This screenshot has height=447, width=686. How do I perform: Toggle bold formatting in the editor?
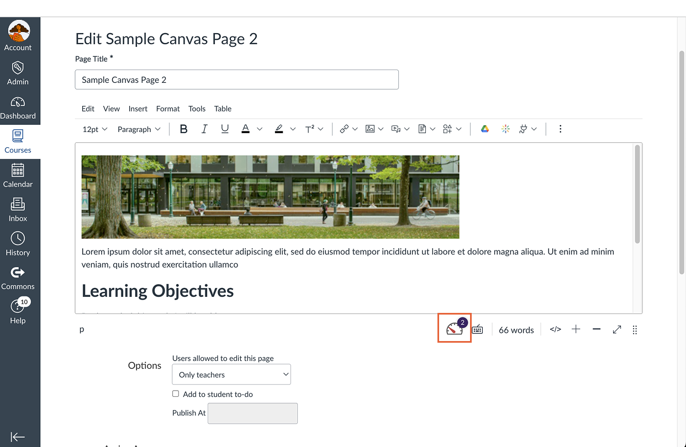[183, 129]
